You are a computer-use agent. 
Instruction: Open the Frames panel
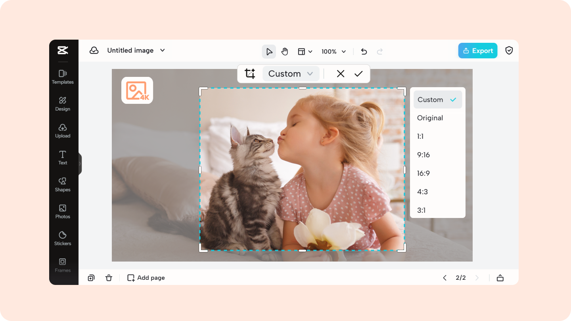(63, 266)
